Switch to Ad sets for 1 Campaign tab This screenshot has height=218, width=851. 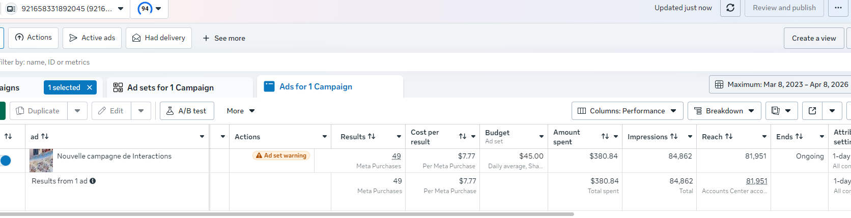pos(170,87)
